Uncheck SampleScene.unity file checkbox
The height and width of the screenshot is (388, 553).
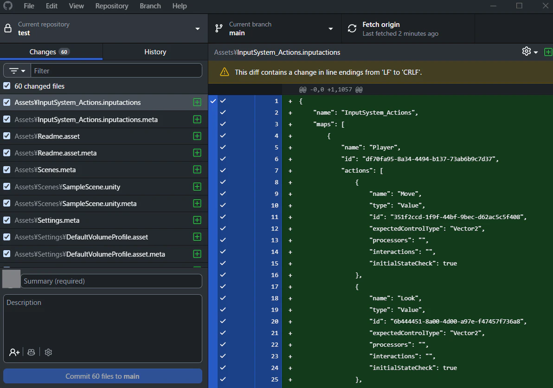tap(6, 187)
